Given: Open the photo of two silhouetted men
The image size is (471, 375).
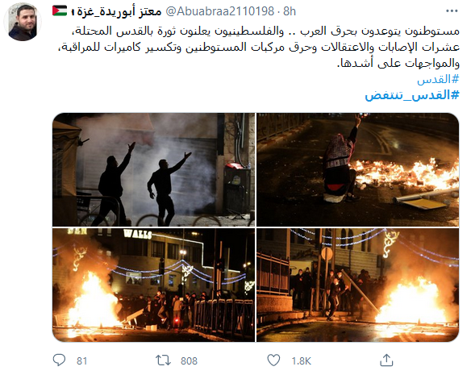Looking at the screenshot, I should 153,170.
